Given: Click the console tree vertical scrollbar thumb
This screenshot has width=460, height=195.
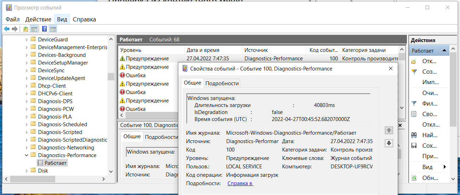Looking at the screenshot, I should point(111,76).
